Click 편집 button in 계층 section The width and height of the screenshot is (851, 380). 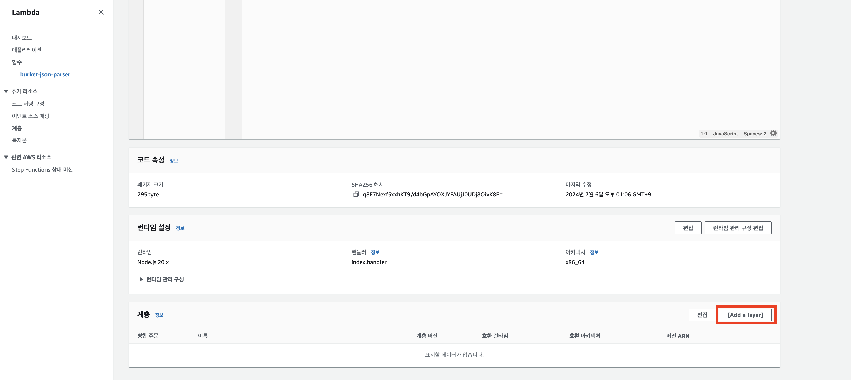702,315
